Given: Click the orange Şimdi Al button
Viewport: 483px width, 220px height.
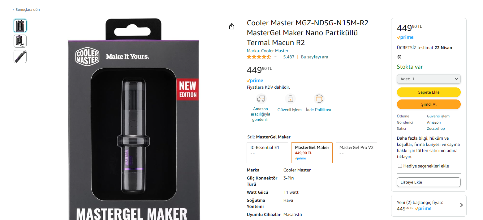Looking at the screenshot, I should [x=429, y=104].
